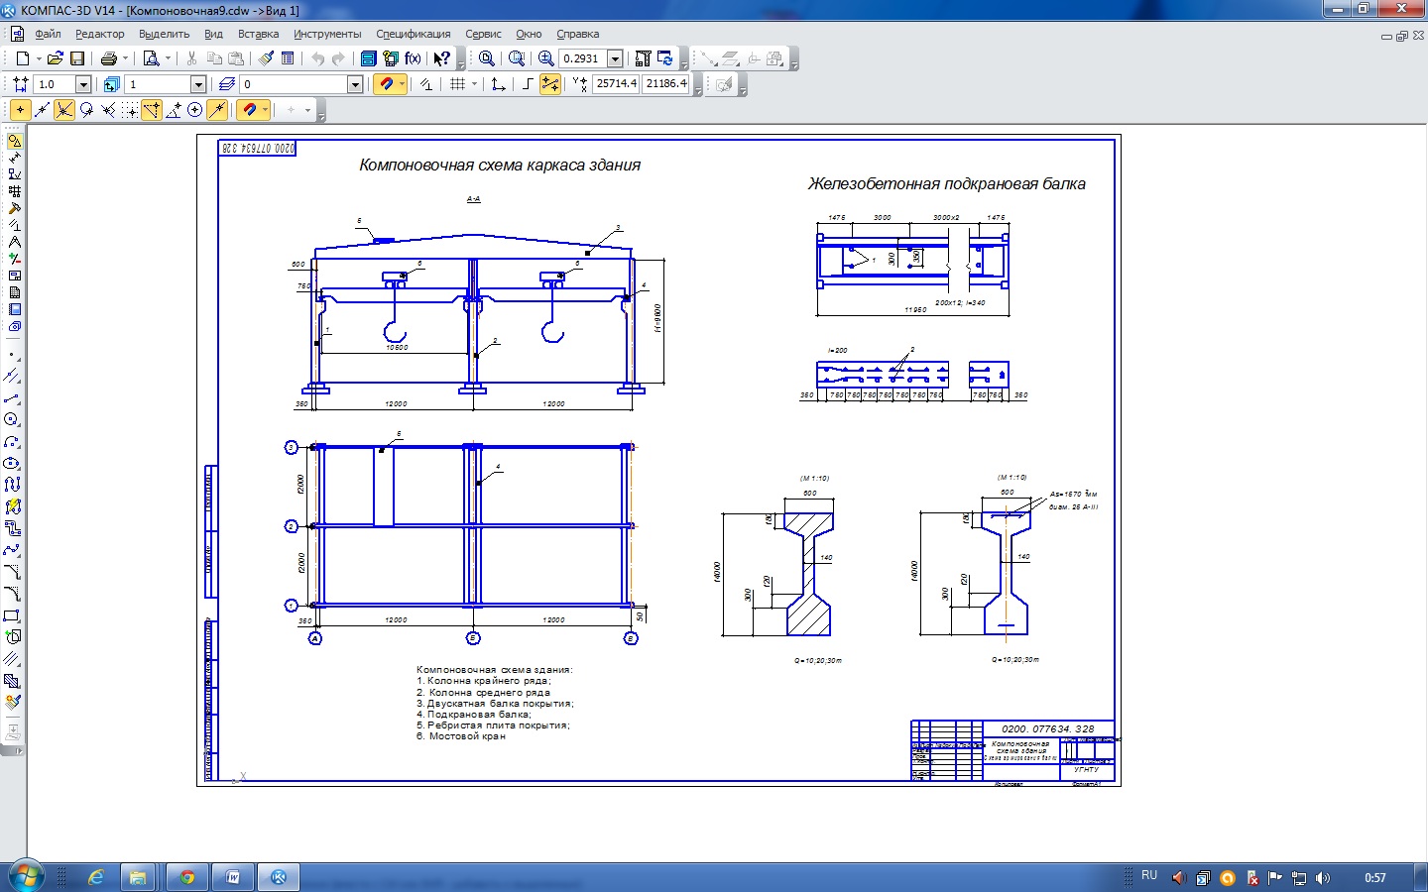Toggle Nearest point snap
The height and width of the screenshot is (892, 1428).
pyautogui.click(x=20, y=110)
